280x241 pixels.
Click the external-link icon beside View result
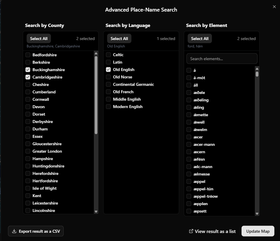(191, 231)
